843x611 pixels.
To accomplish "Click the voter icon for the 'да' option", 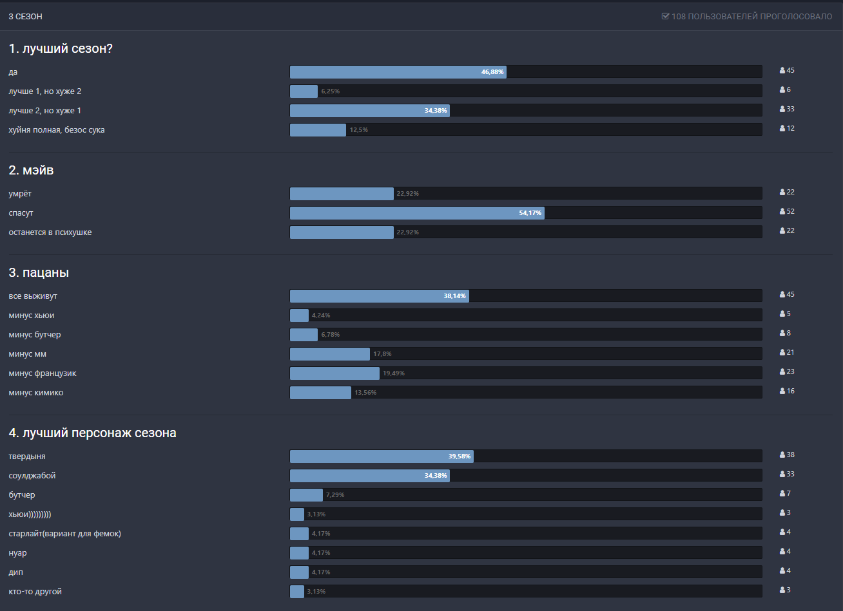I will pyautogui.click(x=782, y=71).
